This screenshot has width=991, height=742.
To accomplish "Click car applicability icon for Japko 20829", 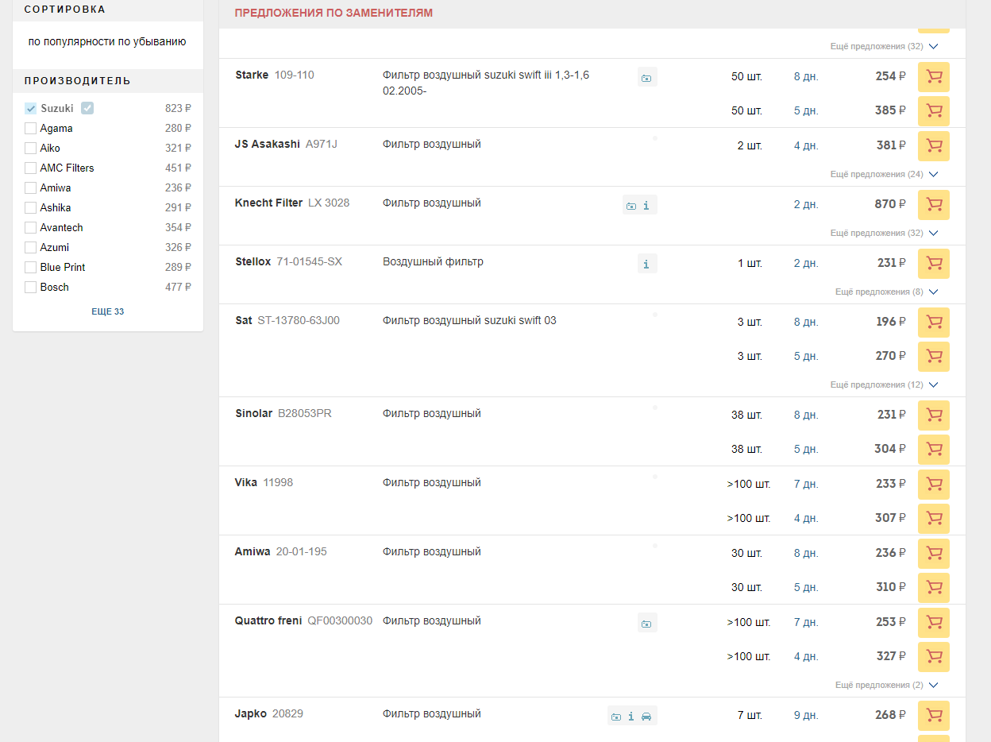I will click(646, 717).
